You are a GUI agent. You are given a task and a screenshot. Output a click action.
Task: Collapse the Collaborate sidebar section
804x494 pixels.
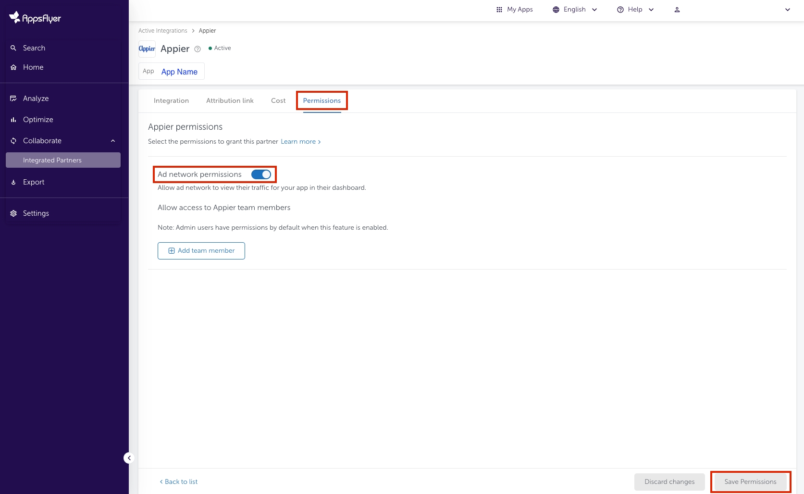click(113, 141)
